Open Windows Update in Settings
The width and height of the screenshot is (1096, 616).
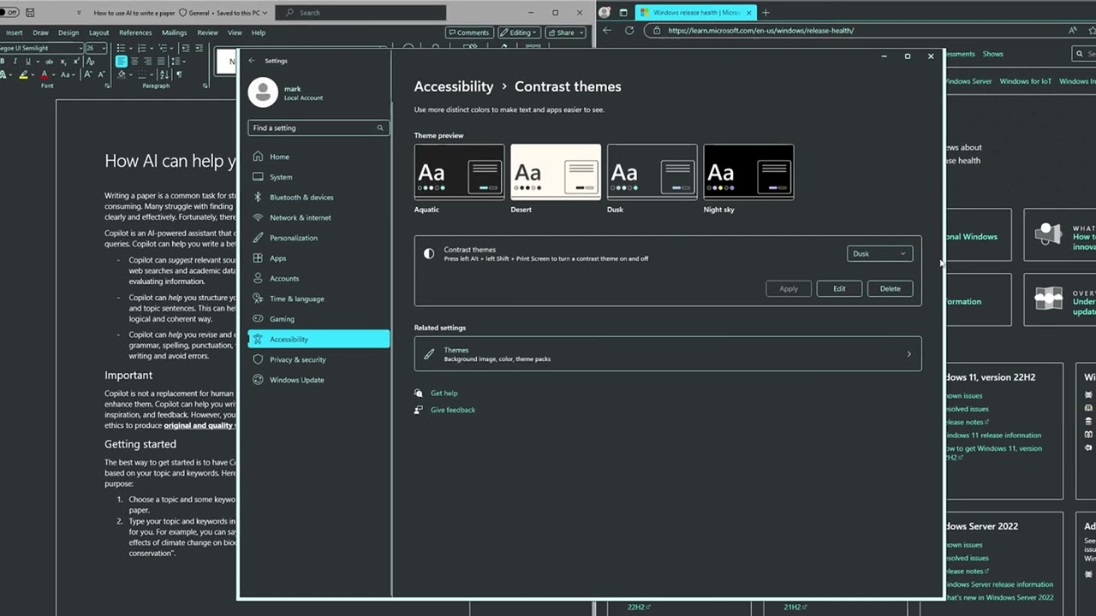[319, 380]
